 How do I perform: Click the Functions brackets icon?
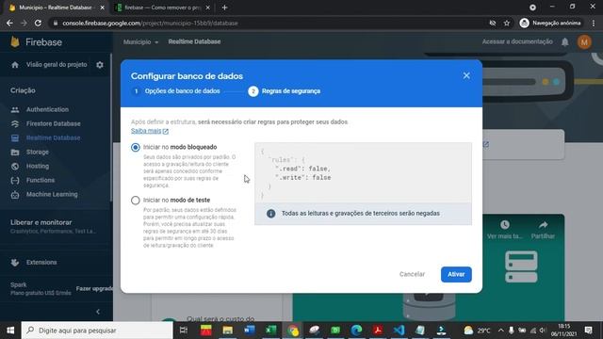(15, 180)
